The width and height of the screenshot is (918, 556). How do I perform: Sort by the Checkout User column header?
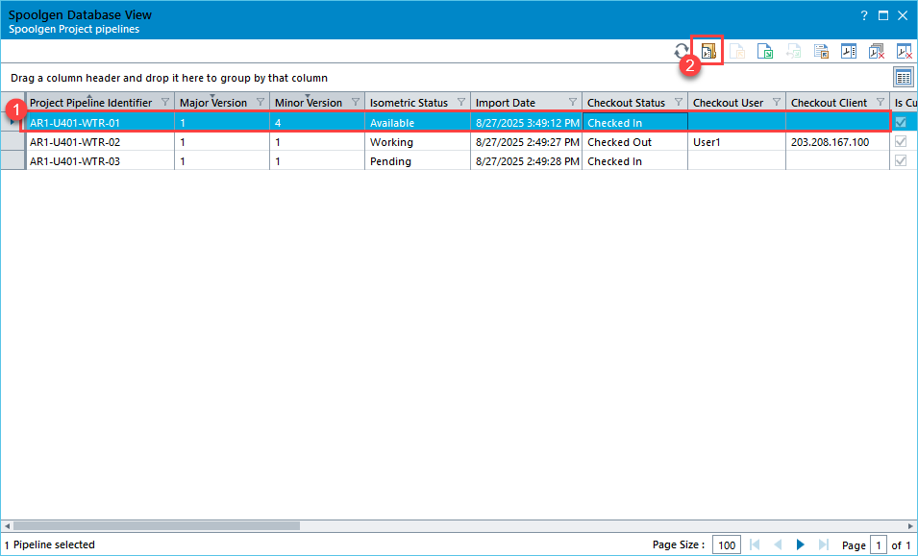726,103
